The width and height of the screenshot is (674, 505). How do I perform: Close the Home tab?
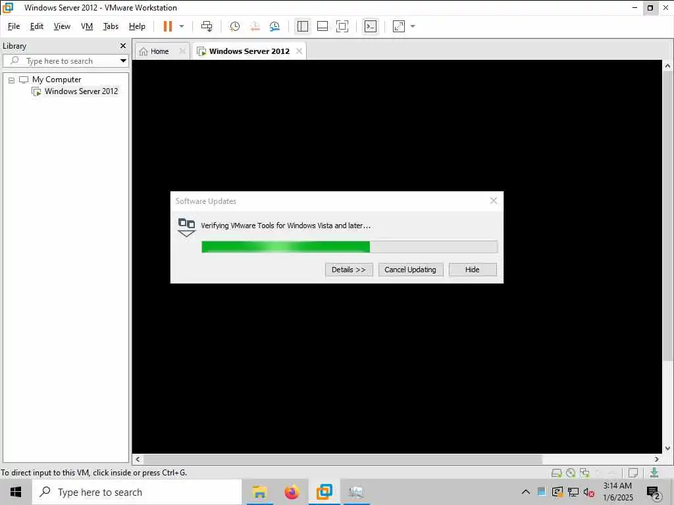tap(182, 51)
